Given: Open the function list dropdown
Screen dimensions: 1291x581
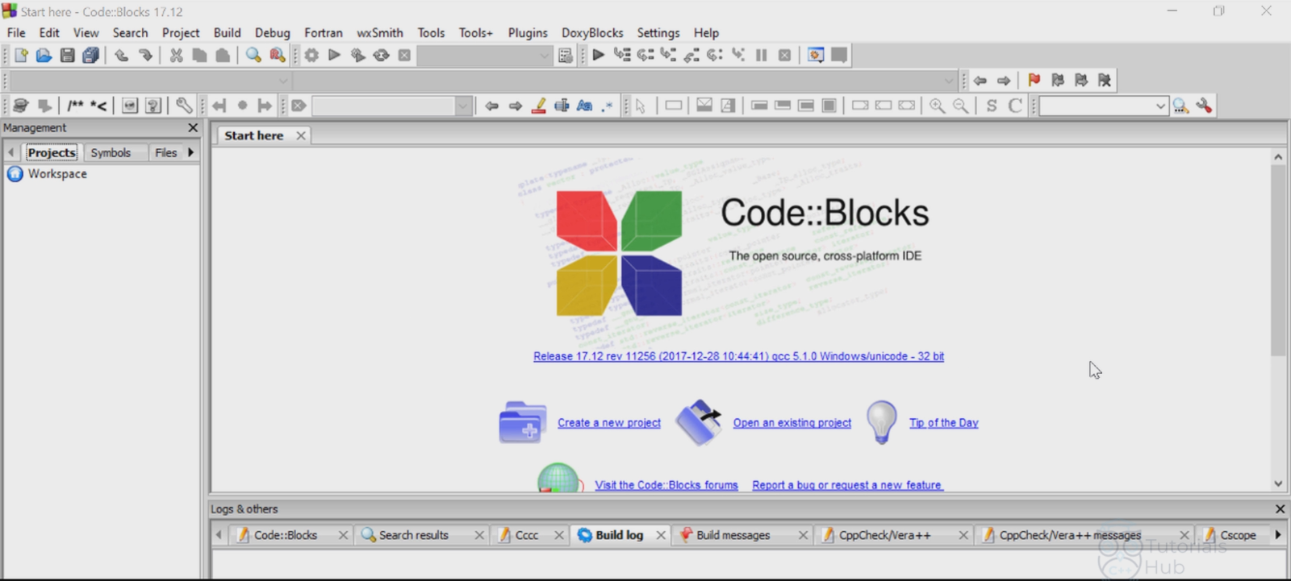Looking at the screenshot, I should (x=625, y=81).
